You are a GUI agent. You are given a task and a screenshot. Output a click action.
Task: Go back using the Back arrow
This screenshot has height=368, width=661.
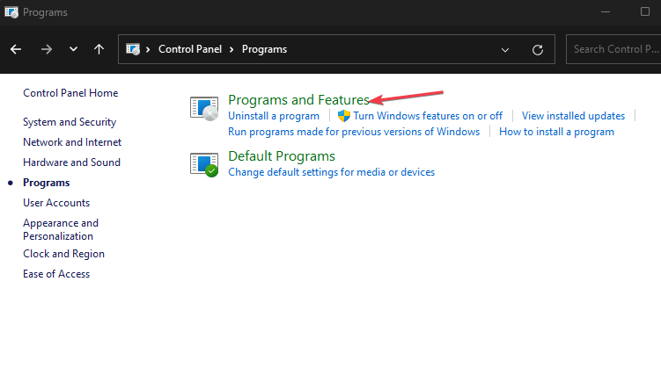pos(16,49)
